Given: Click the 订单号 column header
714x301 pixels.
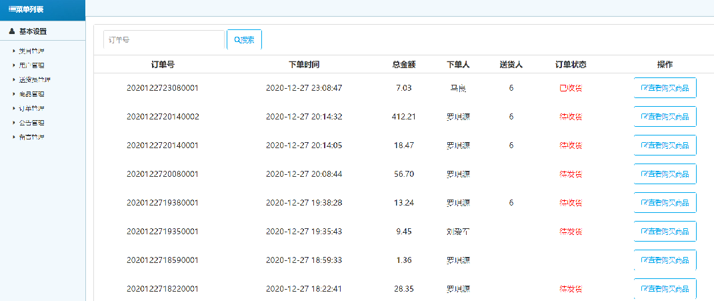Looking at the screenshot, I should 163,65.
